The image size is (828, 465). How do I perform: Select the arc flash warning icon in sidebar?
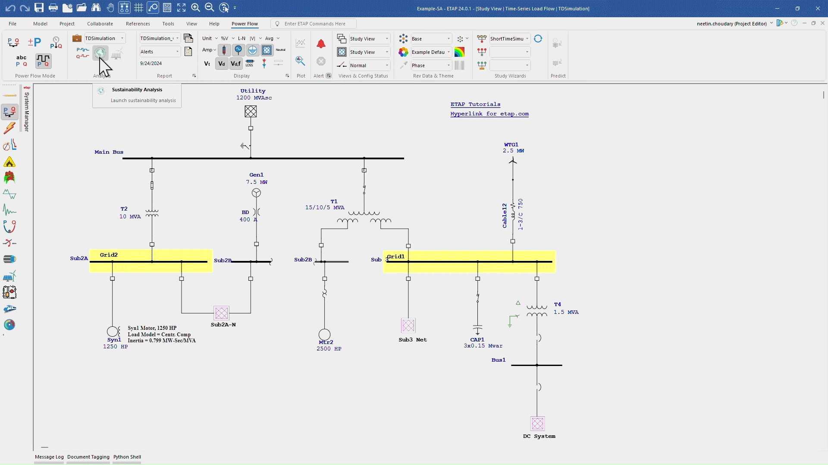(9, 162)
